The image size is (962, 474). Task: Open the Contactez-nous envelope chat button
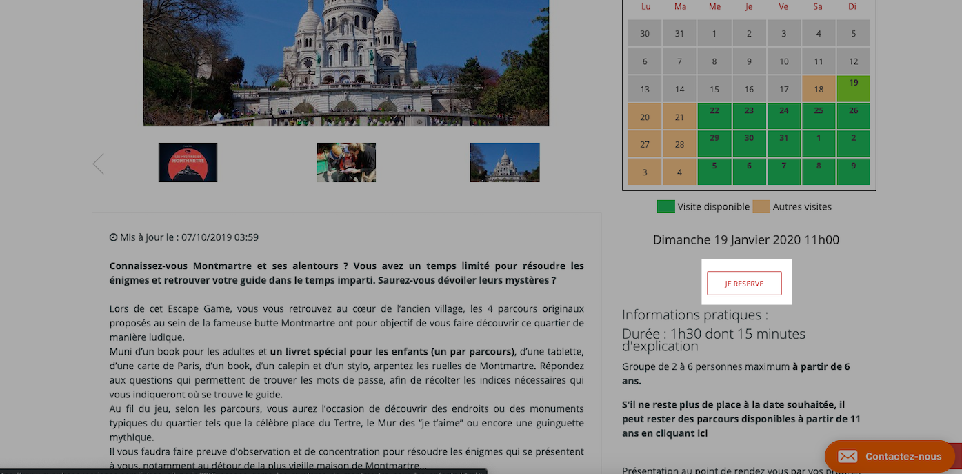[x=890, y=456]
